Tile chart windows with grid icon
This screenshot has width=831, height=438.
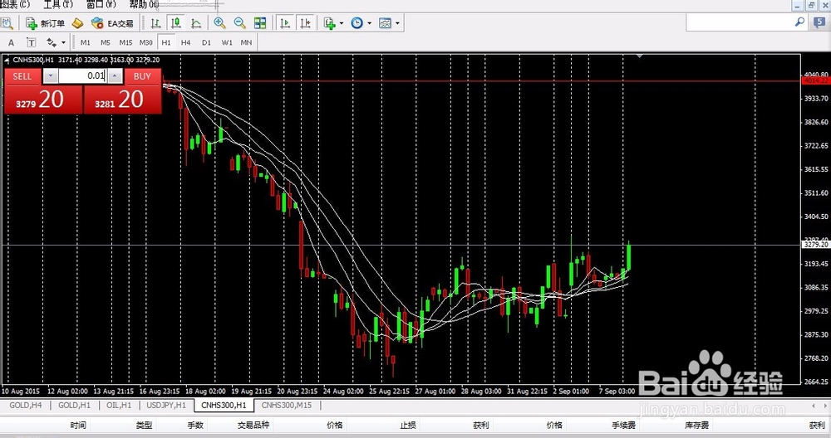(260, 23)
